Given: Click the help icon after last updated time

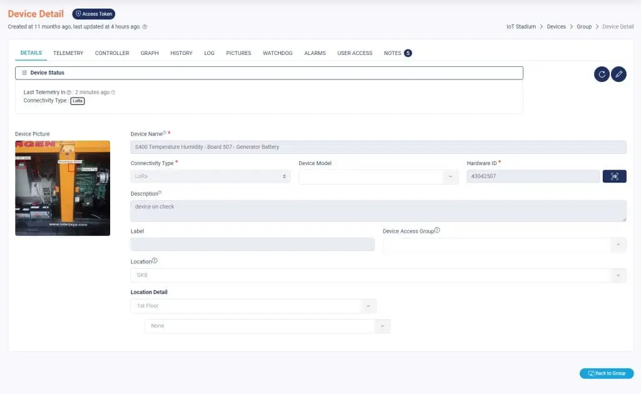Looking at the screenshot, I should (x=145, y=27).
